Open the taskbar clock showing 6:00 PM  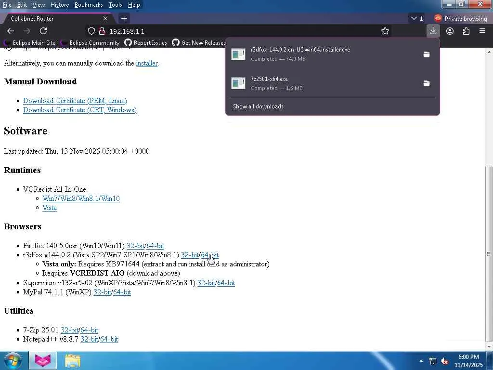point(468,361)
